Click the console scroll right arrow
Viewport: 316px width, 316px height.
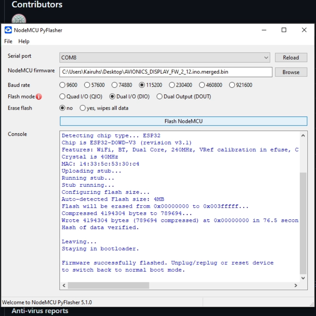tap(296, 285)
